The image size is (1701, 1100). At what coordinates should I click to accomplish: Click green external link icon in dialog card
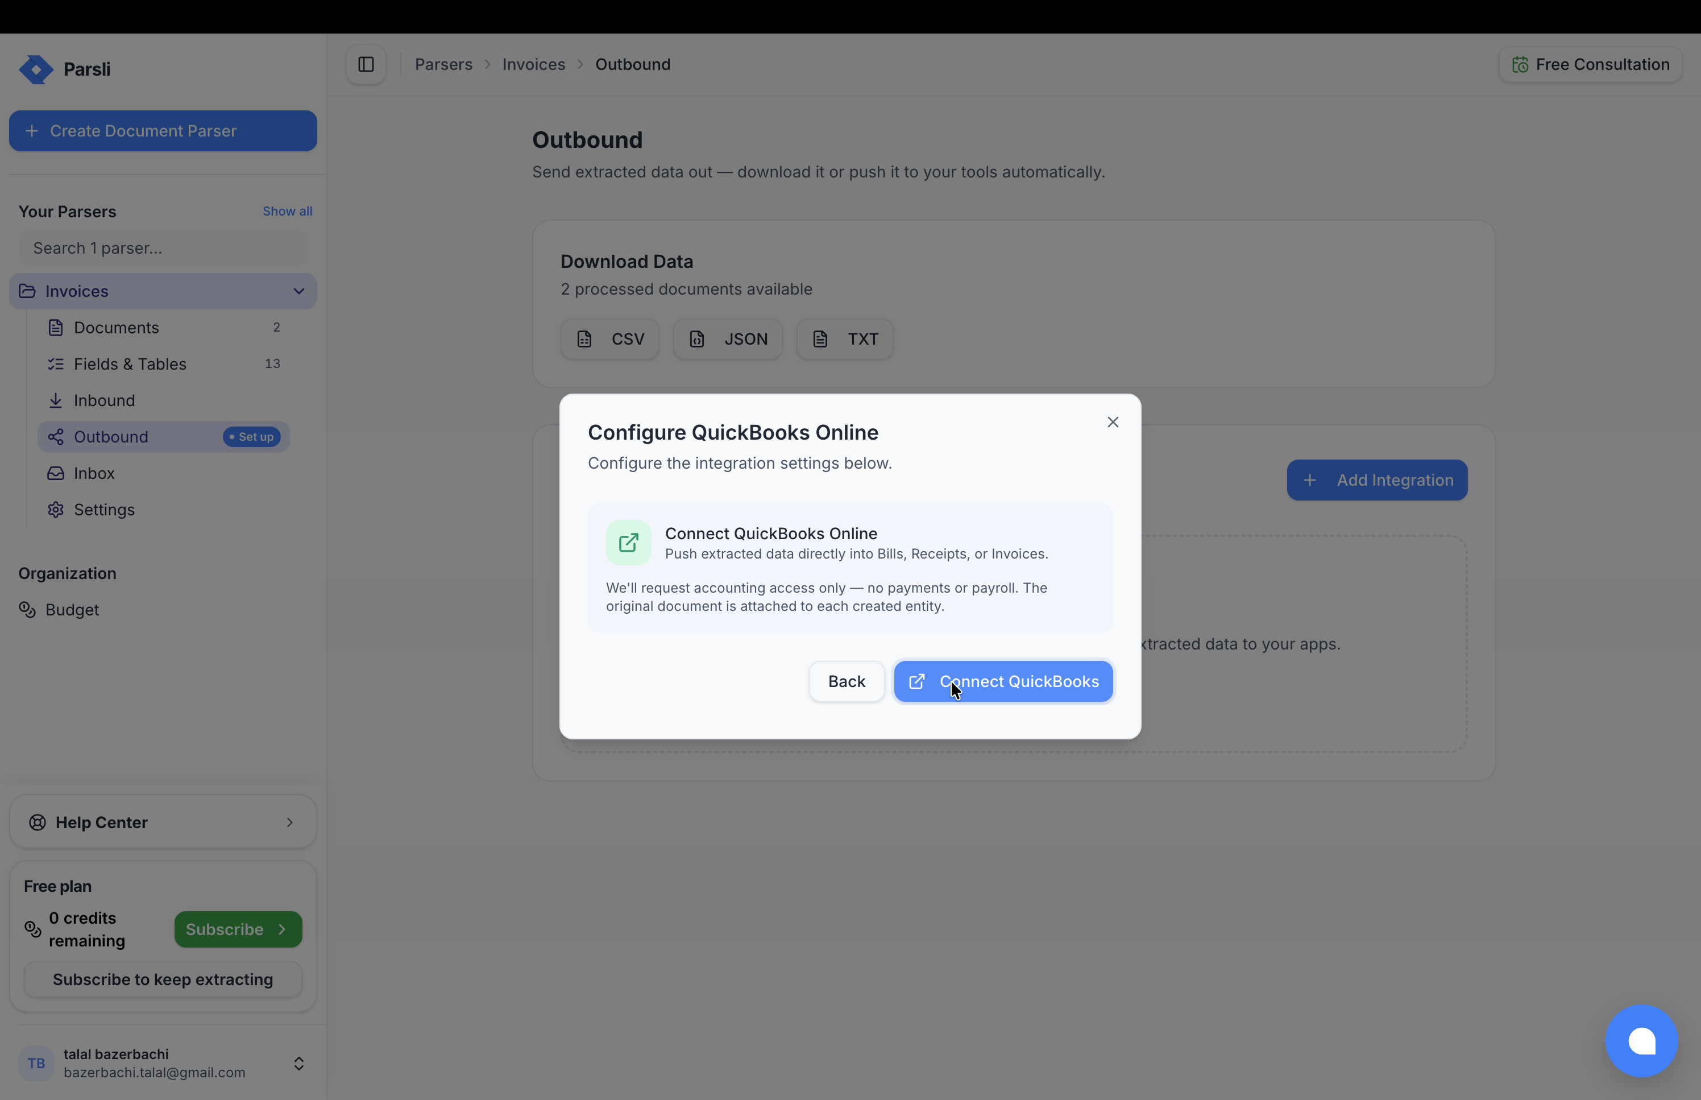pos(628,543)
